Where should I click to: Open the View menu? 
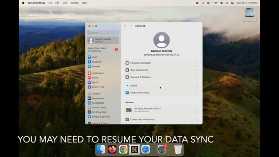65,3
